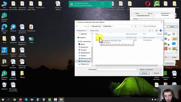Screen dimensions: 181x102
Task: Select the row with type Папка с файлами
Action: coord(129,38)
